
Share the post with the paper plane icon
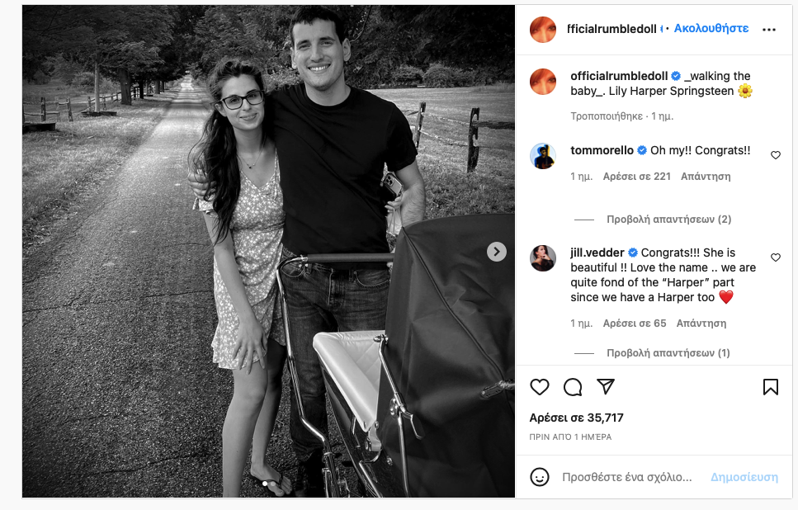pyautogui.click(x=606, y=387)
